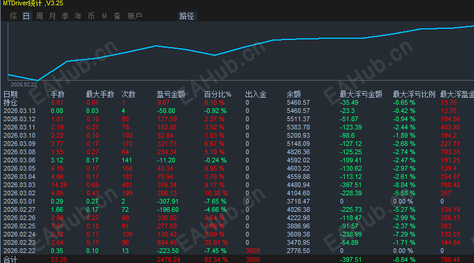Select the 2026.03.10 date row
Image resolution: width=474 pixels, height=263 pixels.
(x=19, y=135)
